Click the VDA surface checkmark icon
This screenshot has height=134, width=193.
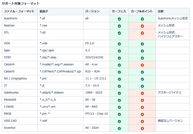[x=119, y=44]
